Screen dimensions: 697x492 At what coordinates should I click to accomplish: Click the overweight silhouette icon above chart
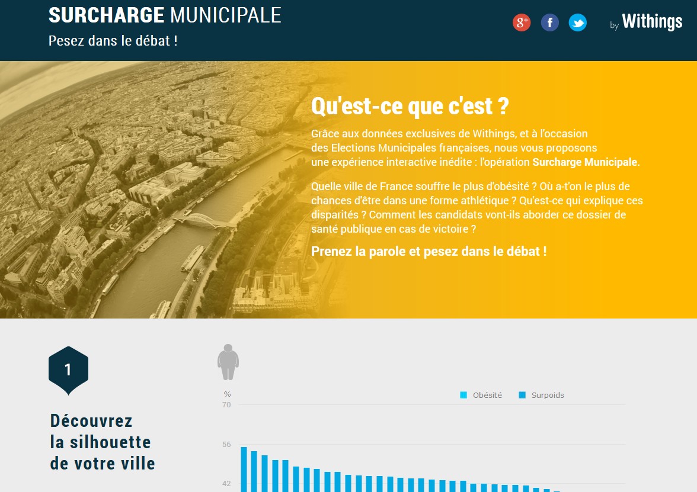point(228,362)
